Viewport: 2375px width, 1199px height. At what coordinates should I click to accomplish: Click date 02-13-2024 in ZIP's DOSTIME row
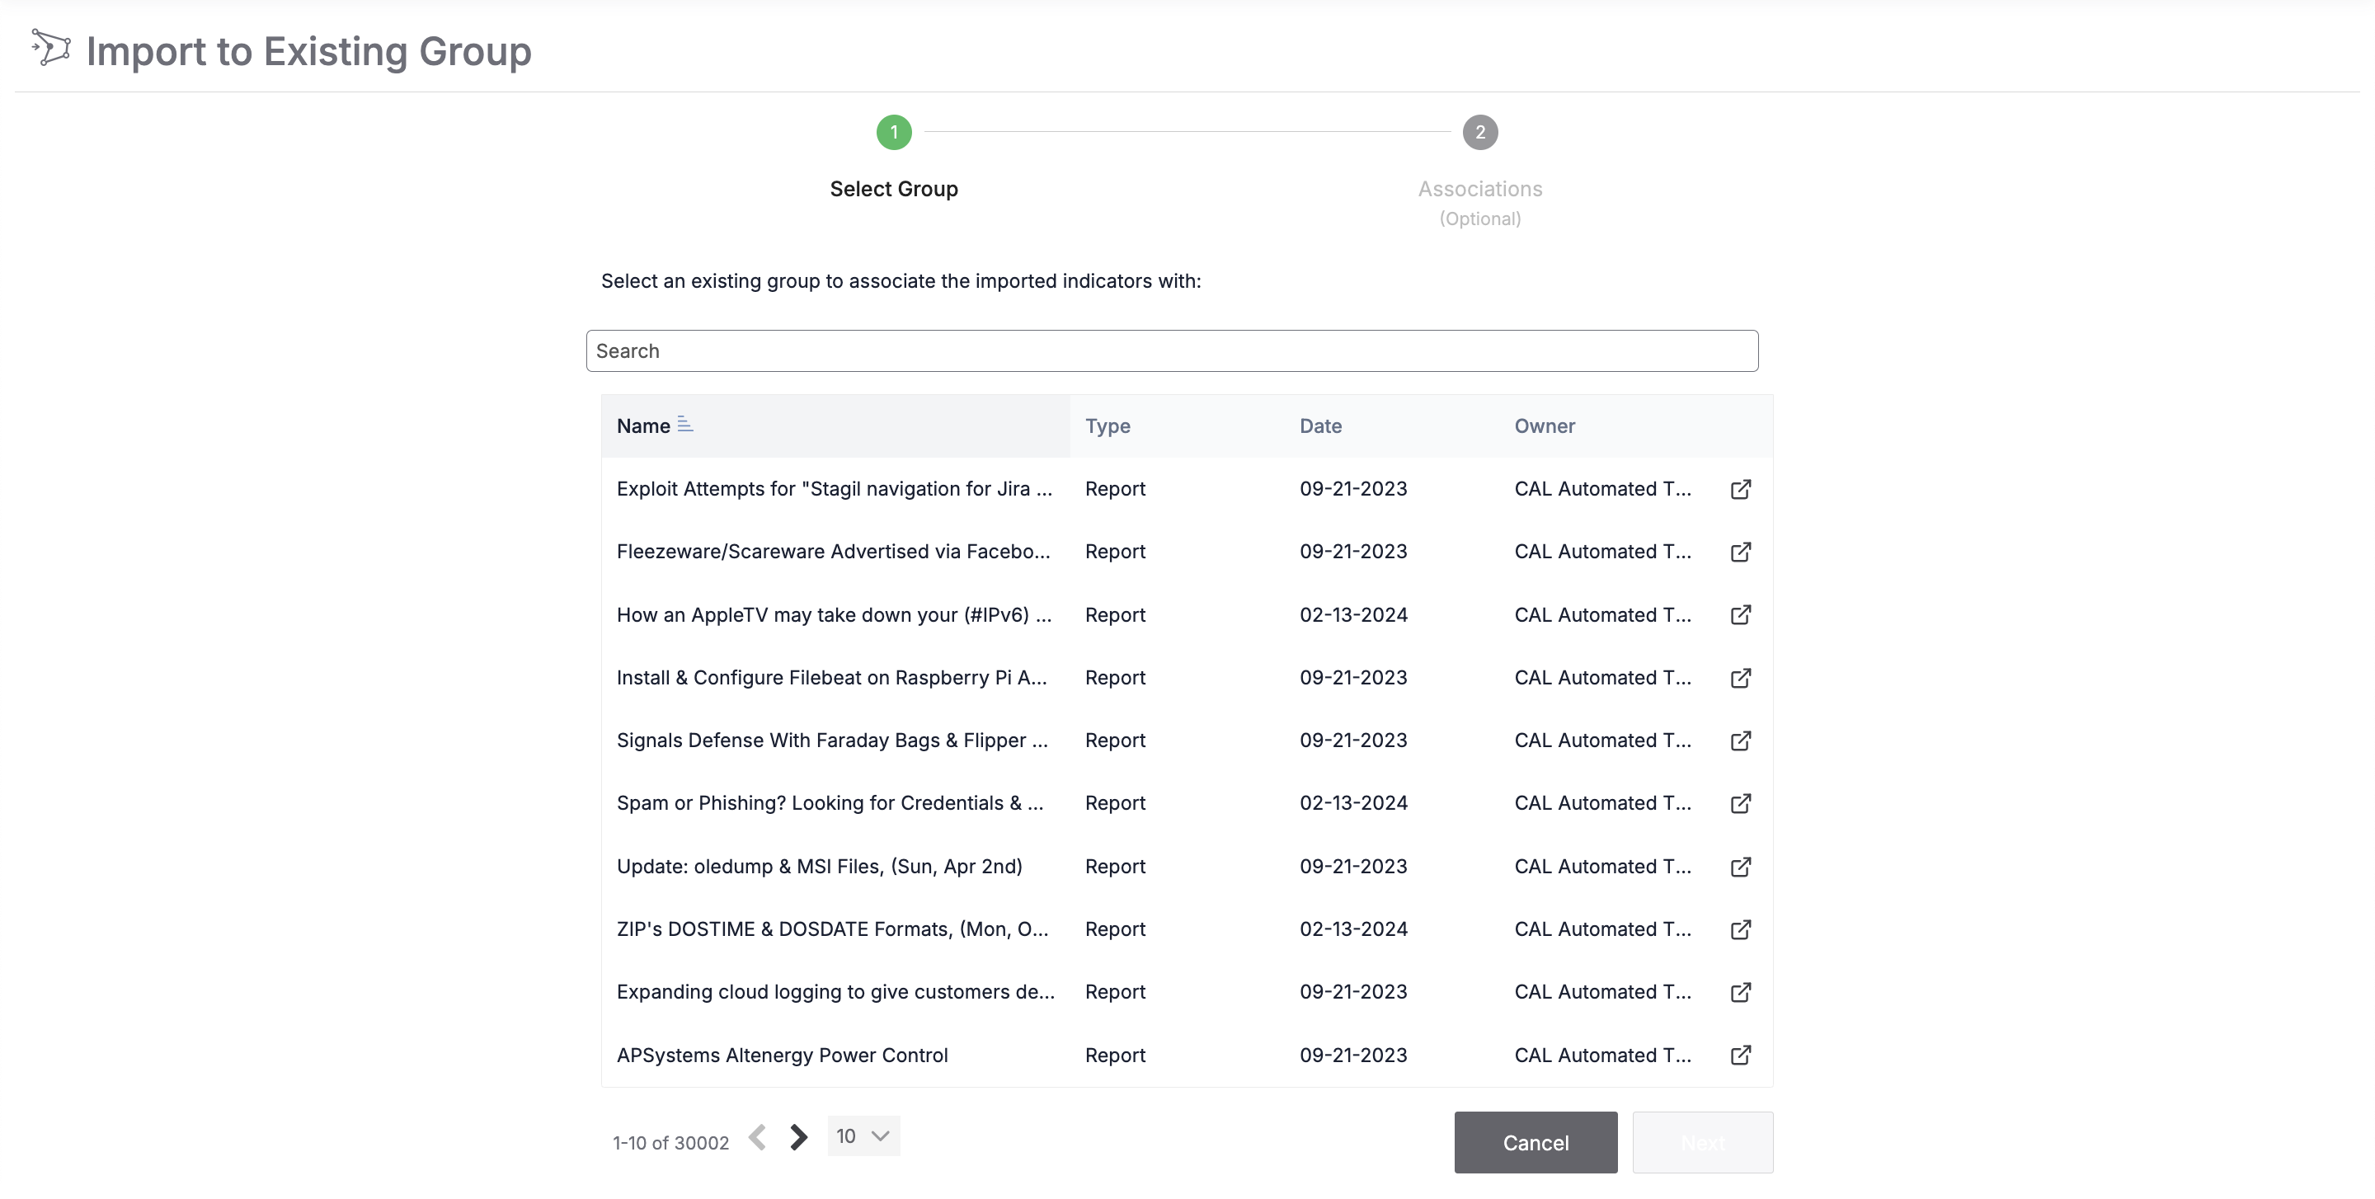click(x=1353, y=930)
